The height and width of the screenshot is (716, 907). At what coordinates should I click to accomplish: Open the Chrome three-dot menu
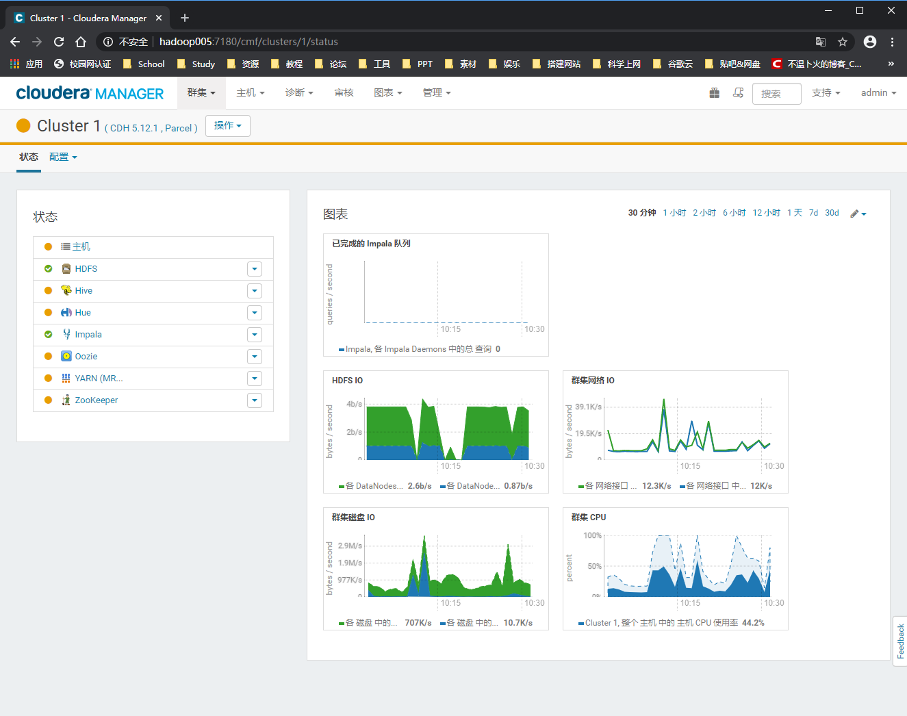click(892, 42)
